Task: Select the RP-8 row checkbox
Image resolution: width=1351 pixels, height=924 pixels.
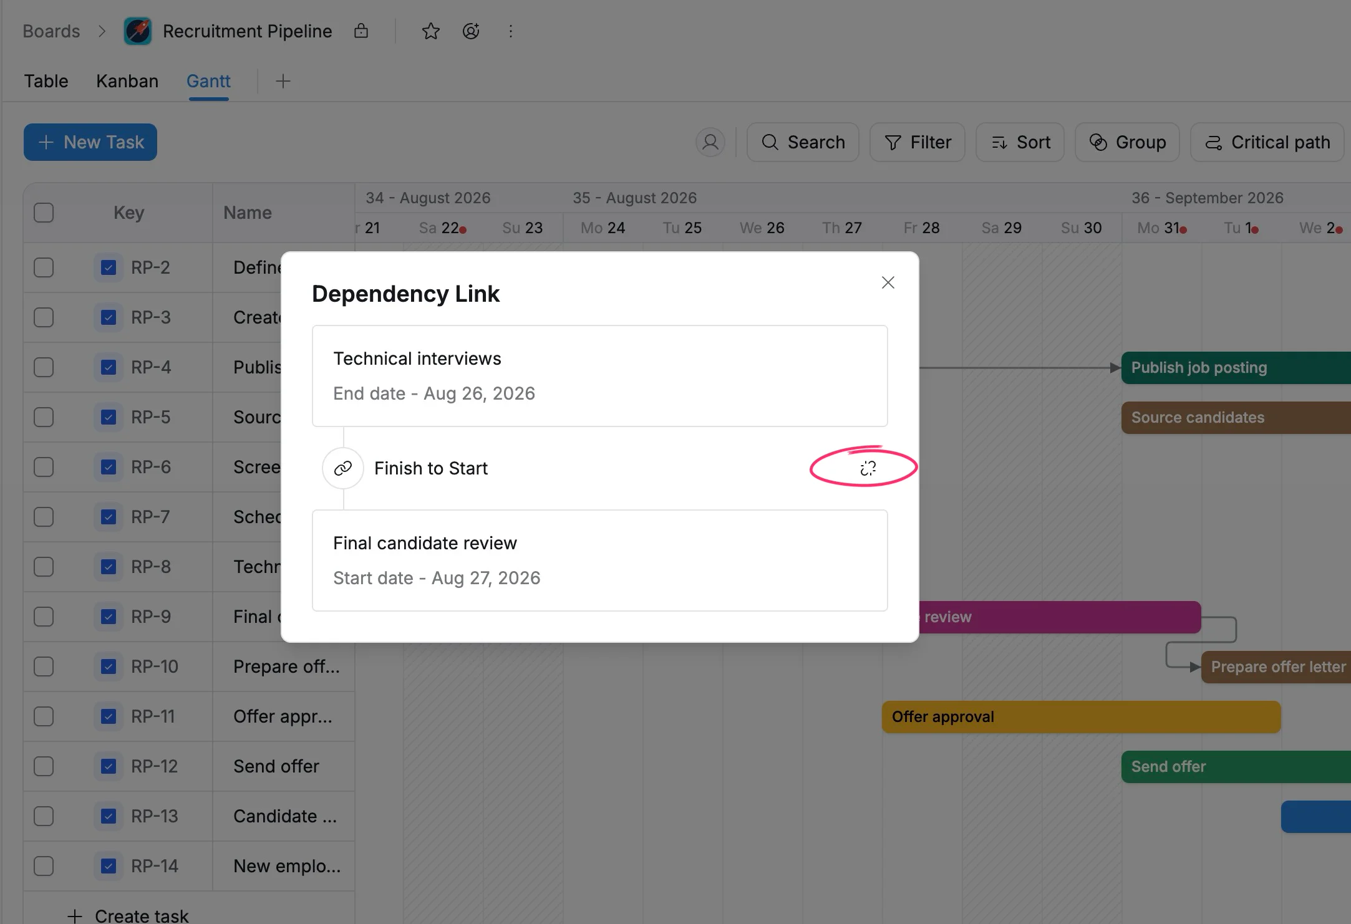Action: tap(44, 567)
